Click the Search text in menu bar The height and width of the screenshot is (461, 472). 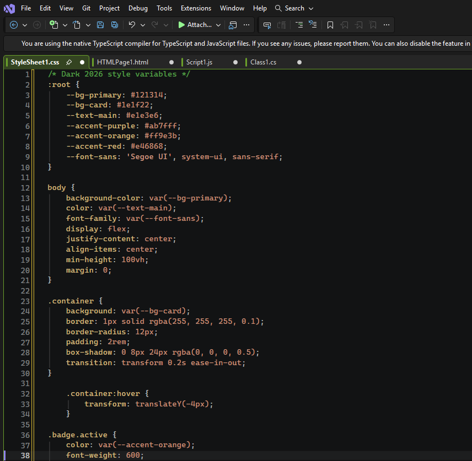(294, 8)
